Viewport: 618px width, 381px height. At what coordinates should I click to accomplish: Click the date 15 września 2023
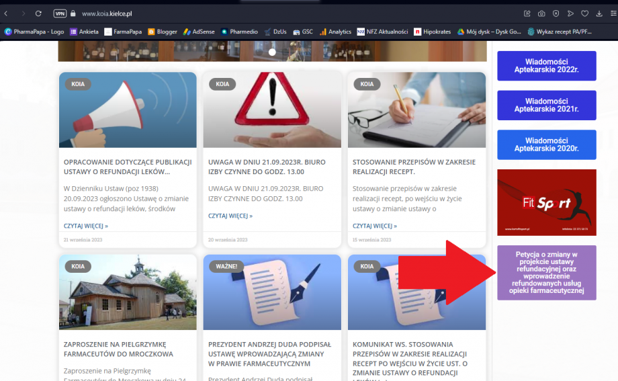coord(371,240)
